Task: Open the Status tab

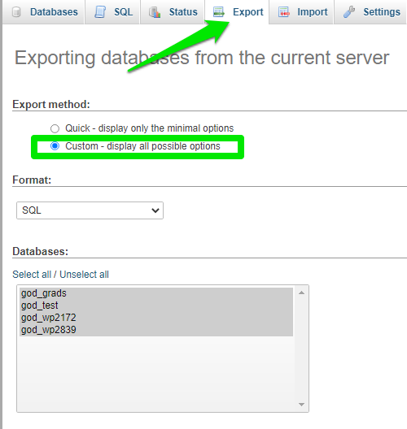Action: click(173, 12)
